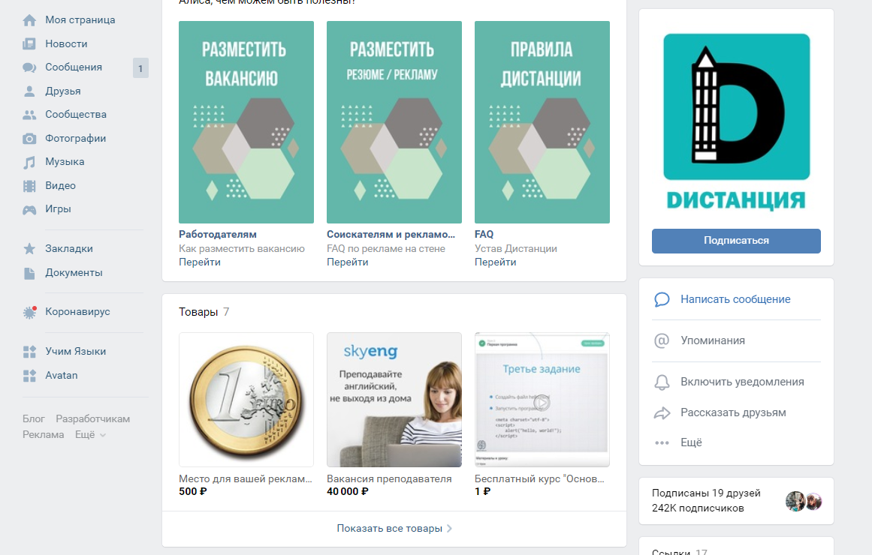Click the Игры gamepad icon

point(29,209)
